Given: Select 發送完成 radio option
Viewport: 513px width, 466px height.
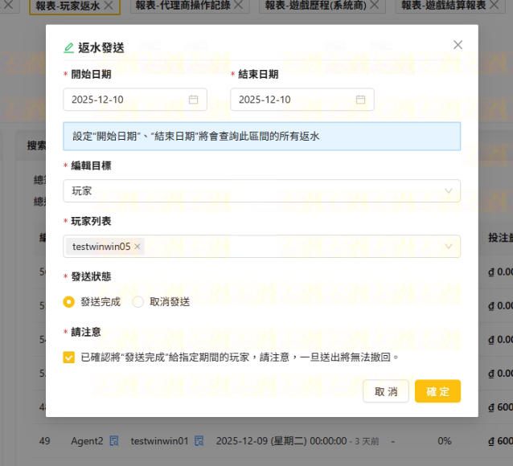Looking at the screenshot, I should click(69, 302).
